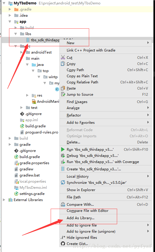Click the app .gitignore git icon

(x=22, y=114)
